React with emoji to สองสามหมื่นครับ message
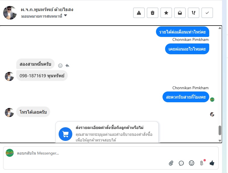The width and height of the screenshot is (228, 173). (x=60, y=66)
